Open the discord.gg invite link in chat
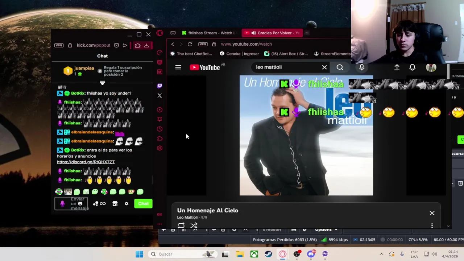The image size is (464, 261). click(86, 162)
